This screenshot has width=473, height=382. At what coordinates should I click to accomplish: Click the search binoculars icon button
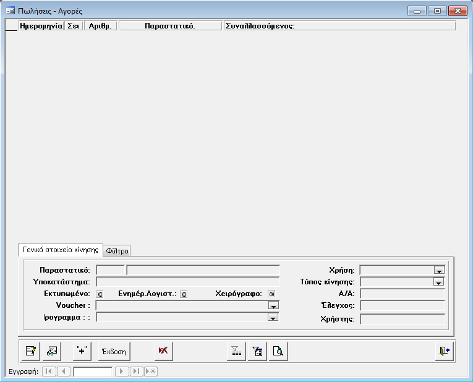pyautogui.click(x=52, y=351)
